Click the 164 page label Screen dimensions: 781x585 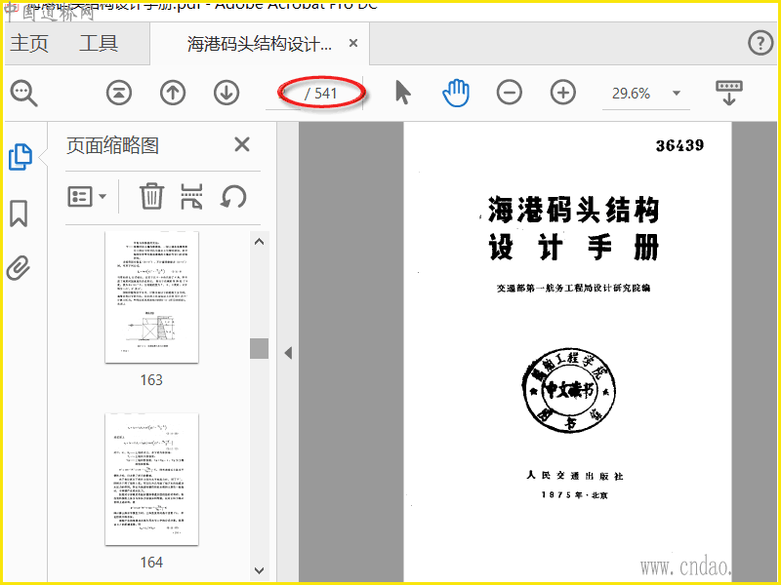[151, 563]
